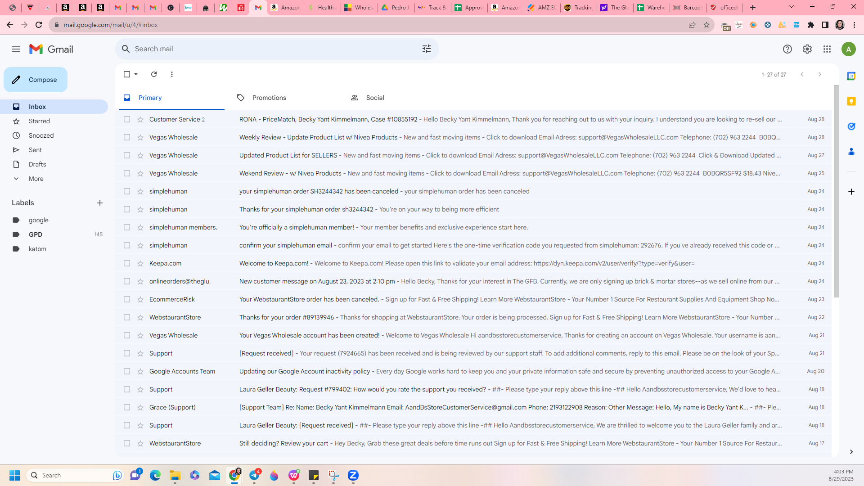The height and width of the screenshot is (486, 864).
Task: Open the Windows Start menu
Action: coord(14,475)
